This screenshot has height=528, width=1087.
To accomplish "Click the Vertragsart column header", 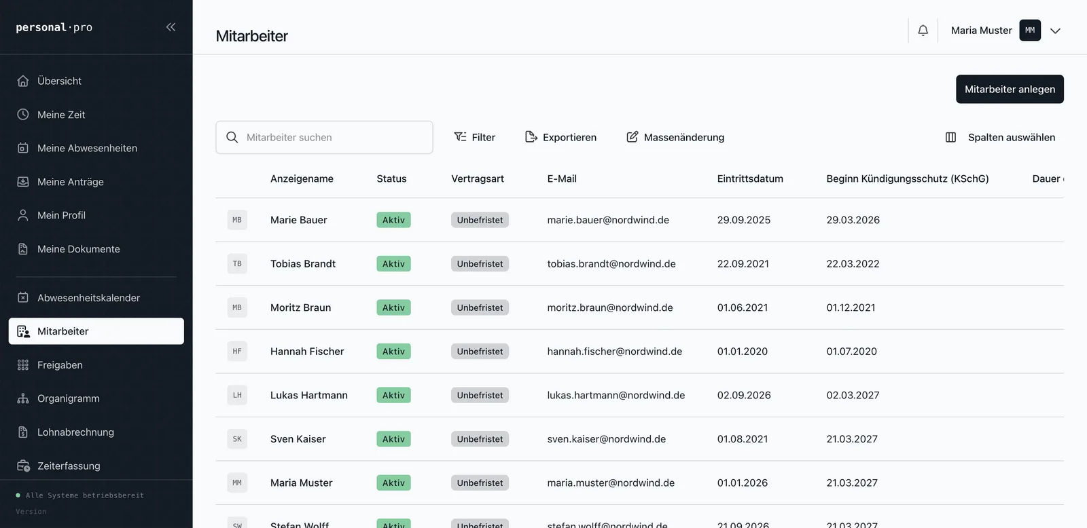I will [x=478, y=178].
